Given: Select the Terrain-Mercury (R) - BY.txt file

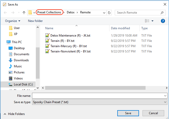Looking at the screenshot, I should (x=68, y=46).
